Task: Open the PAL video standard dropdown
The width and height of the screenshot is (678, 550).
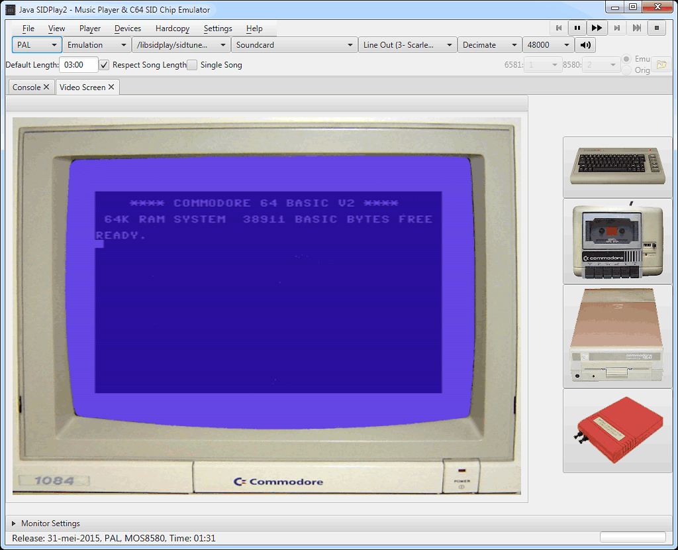Action: click(37, 45)
